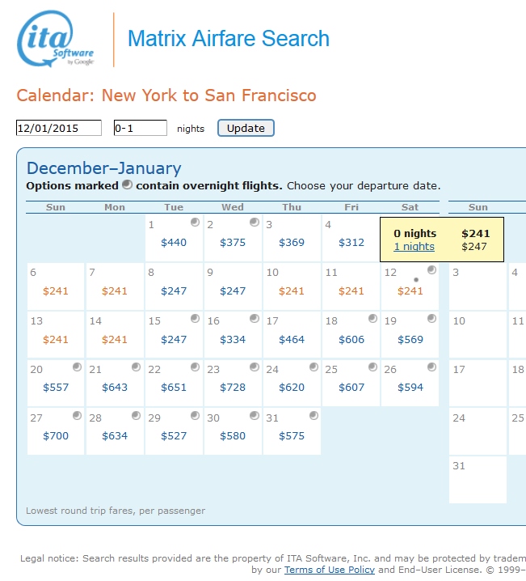
Task: Select the $241 fare on December 6
Action: [56, 291]
